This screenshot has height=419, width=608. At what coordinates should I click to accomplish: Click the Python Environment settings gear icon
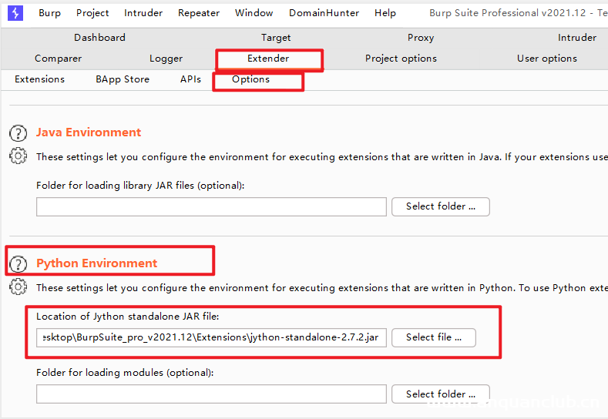pyautogui.click(x=18, y=287)
